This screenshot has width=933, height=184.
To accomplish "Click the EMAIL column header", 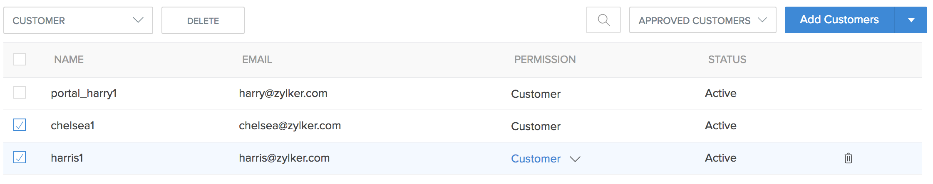I will click(257, 60).
